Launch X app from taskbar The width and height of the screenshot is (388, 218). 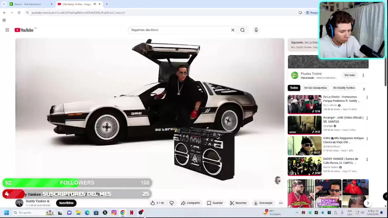(x=105, y=213)
